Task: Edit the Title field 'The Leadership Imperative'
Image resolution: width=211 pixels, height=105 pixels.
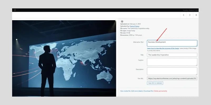Action: tap(172, 55)
